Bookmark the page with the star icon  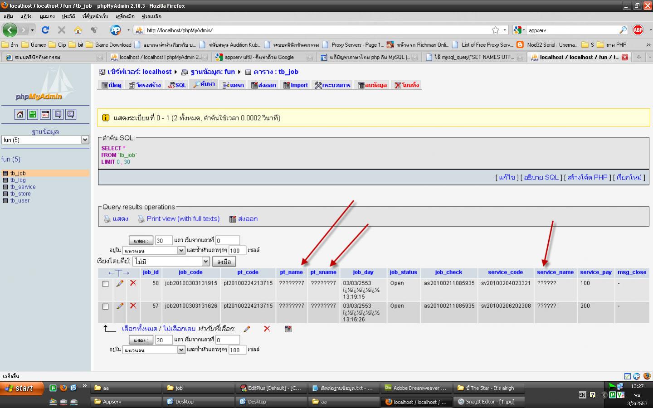click(495, 30)
